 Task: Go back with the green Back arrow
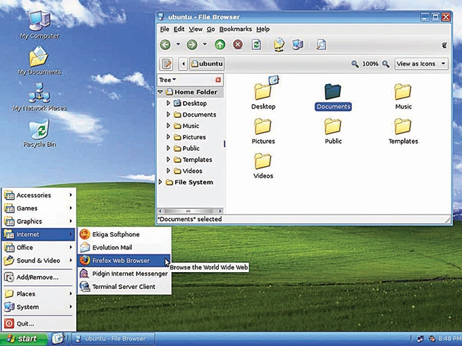[165, 45]
